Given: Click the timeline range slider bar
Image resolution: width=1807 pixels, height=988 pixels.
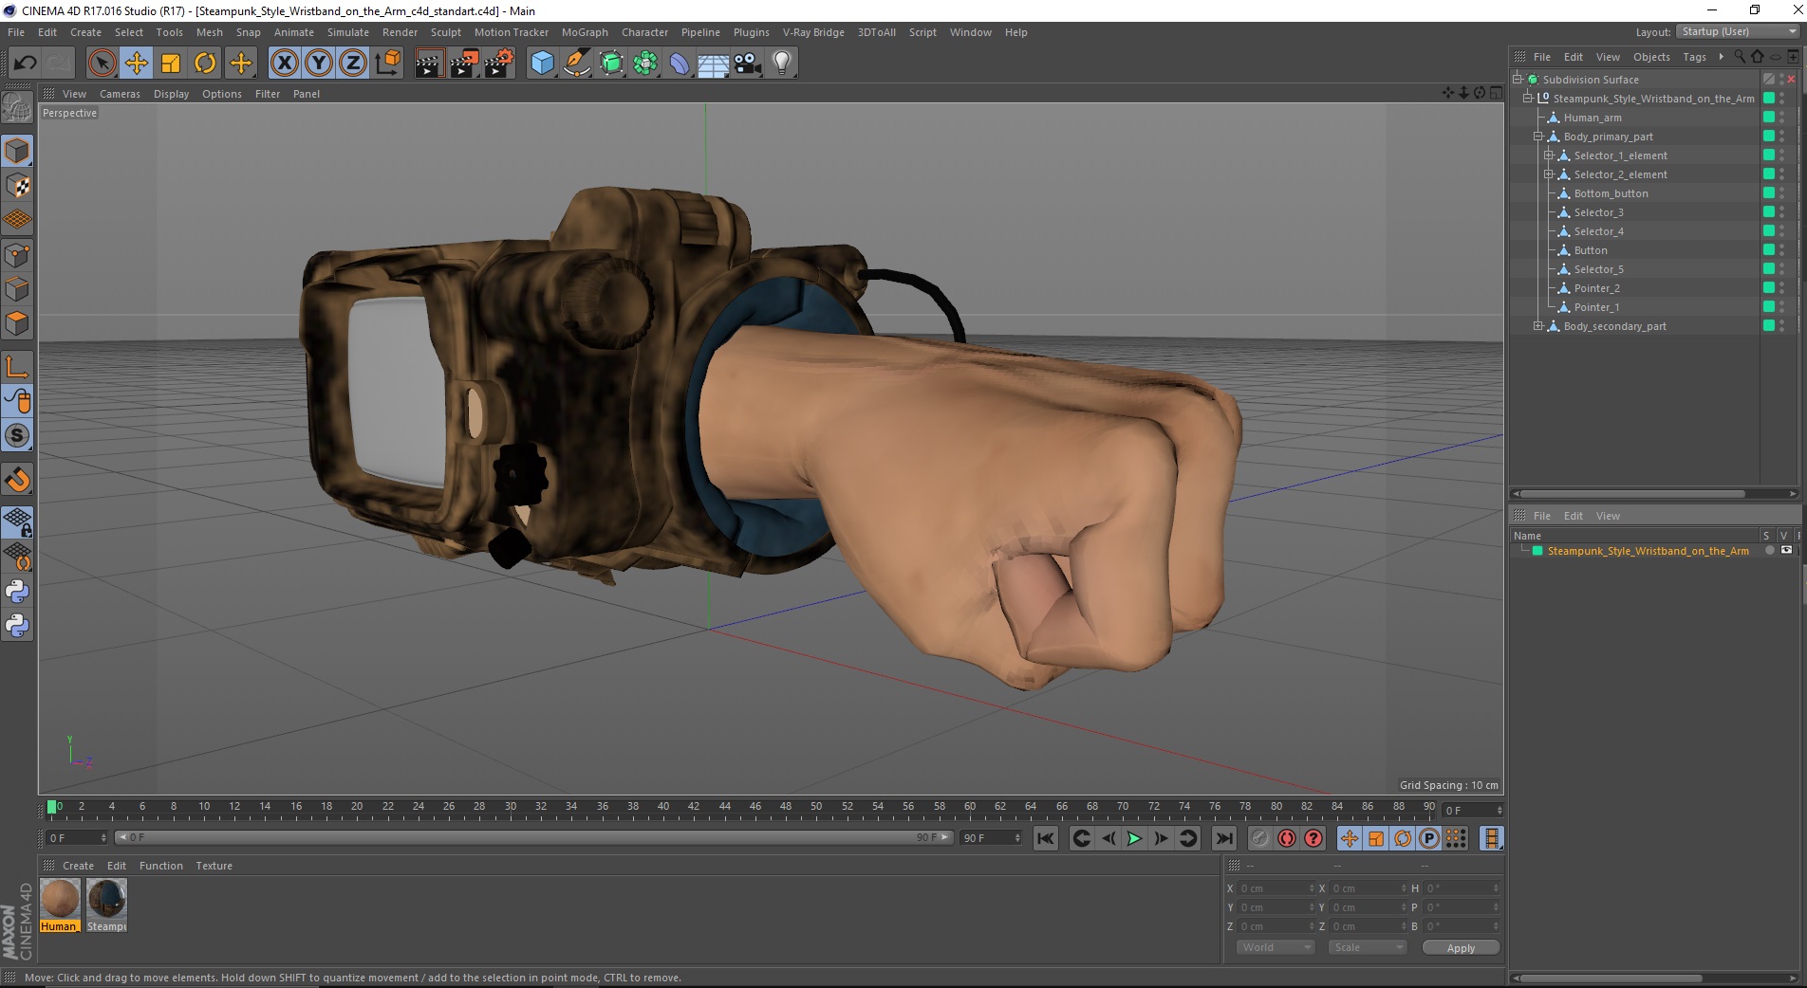Looking at the screenshot, I should pos(533,837).
